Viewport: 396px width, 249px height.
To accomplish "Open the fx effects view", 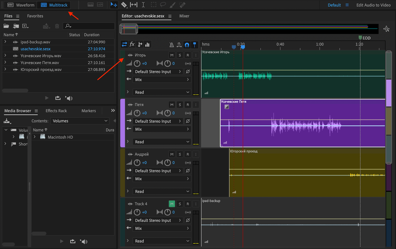I will click(132, 44).
